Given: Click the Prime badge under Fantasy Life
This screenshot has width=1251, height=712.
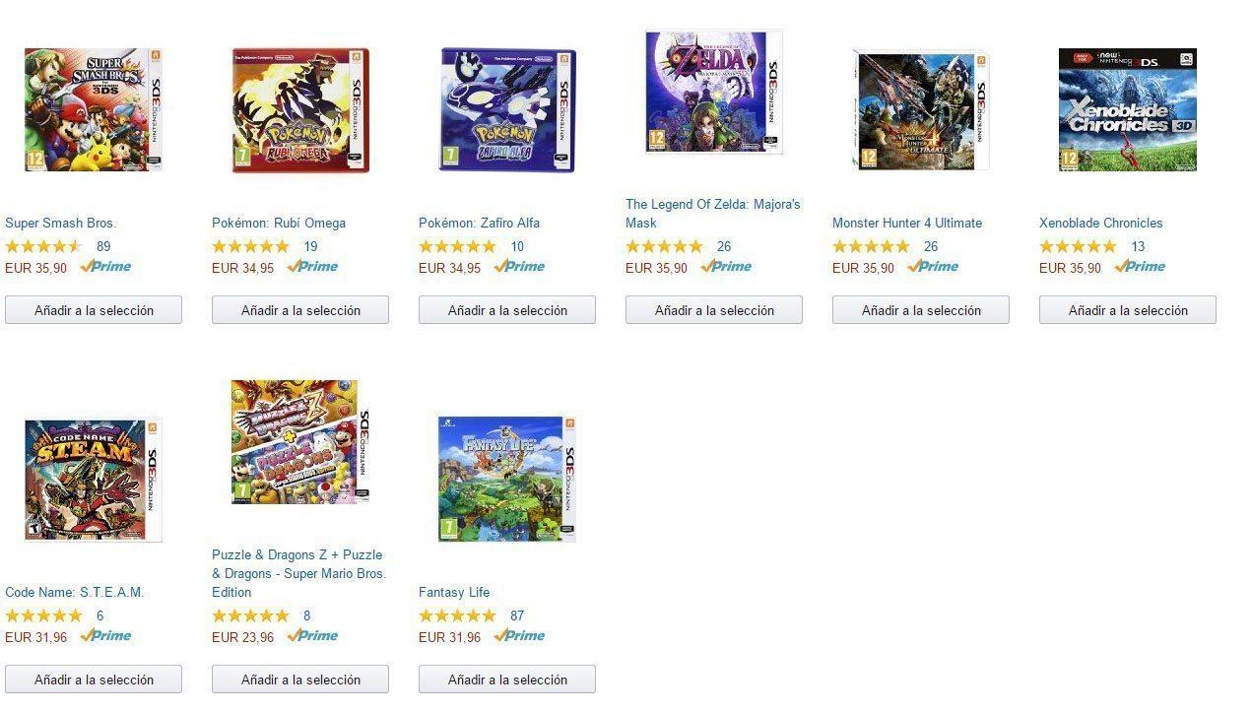Looking at the screenshot, I should [x=519, y=636].
